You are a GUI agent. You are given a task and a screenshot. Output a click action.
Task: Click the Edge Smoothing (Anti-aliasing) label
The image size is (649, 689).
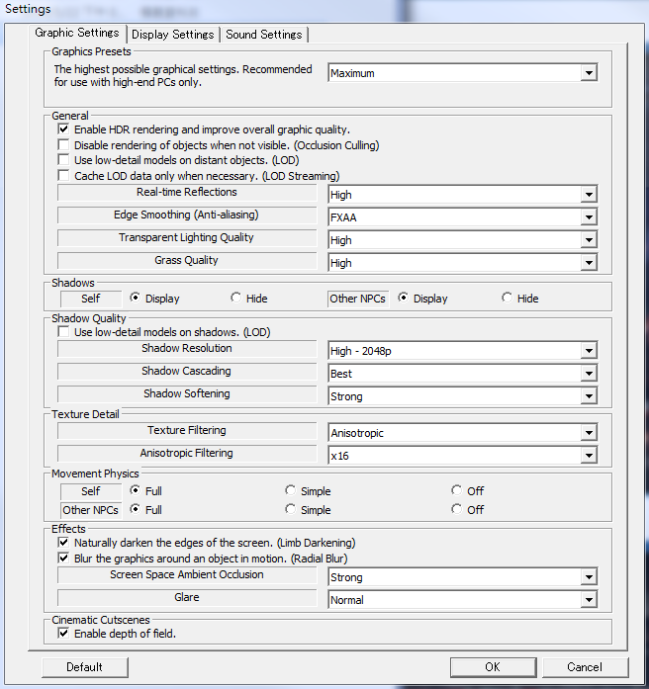point(186,215)
